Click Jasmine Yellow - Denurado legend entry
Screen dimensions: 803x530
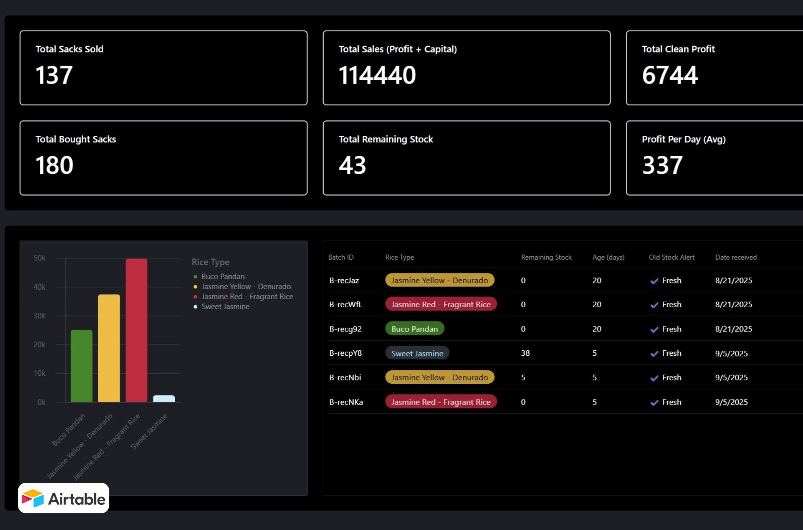click(246, 287)
